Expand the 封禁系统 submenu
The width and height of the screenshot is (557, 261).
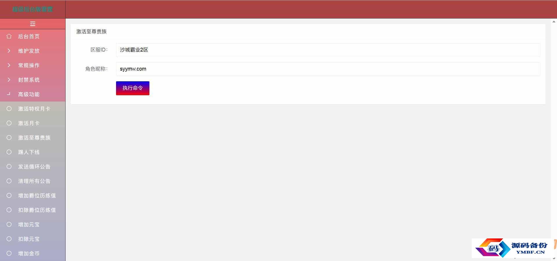32,80
